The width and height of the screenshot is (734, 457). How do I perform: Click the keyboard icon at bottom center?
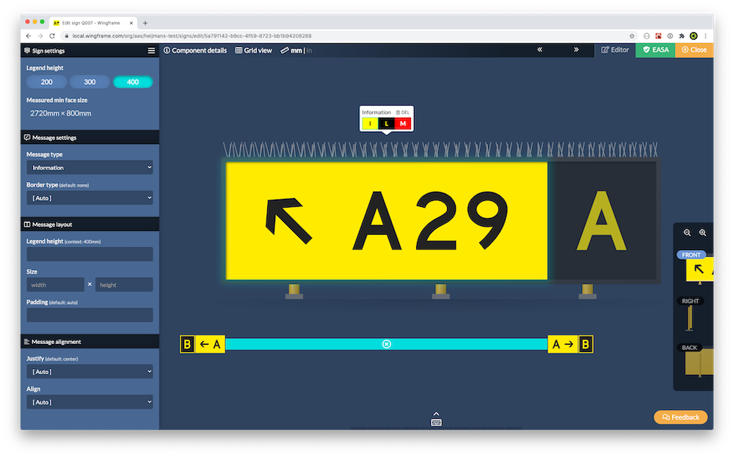tap(436, 422)
